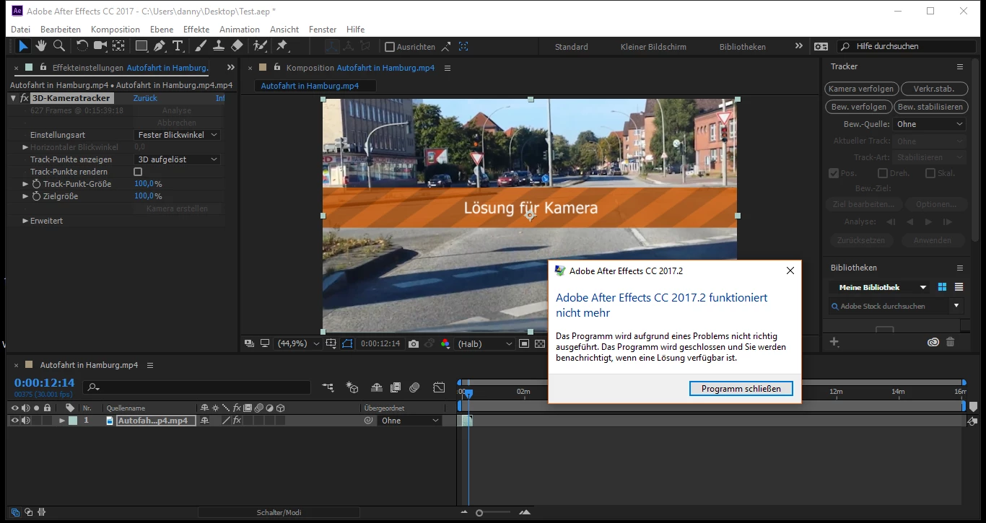Select the Text tool

(178, 46)
